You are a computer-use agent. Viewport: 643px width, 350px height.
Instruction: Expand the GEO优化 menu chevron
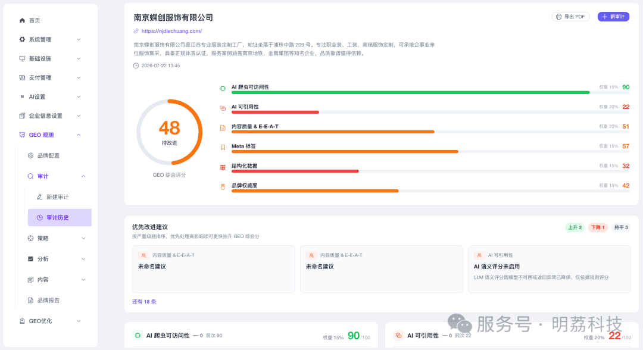click(79, 321)
